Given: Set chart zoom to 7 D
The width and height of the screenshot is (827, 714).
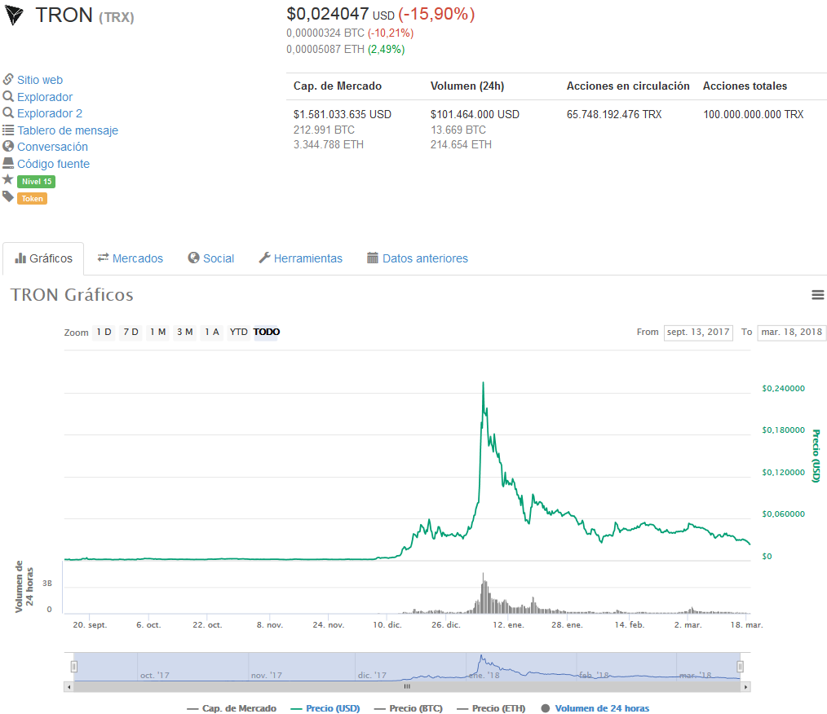Looking at the screenshot, I should [130, 332].
